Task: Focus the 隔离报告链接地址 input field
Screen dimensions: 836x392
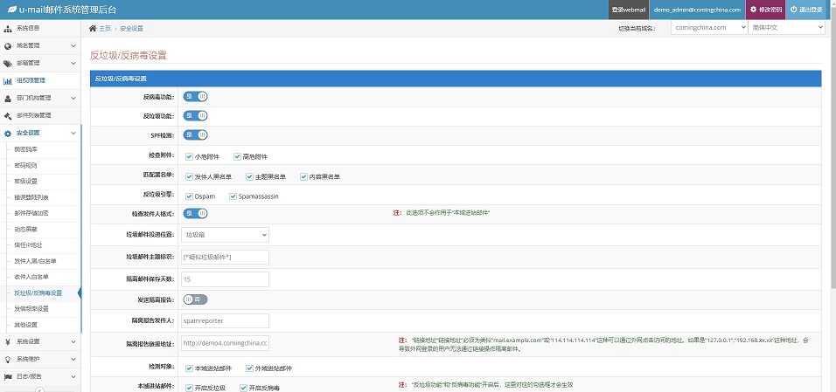Action: [x=225, y=343]
